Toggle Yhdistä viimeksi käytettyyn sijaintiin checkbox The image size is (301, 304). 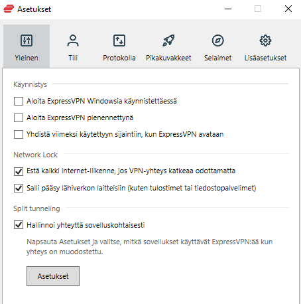[x=19, y=134]
